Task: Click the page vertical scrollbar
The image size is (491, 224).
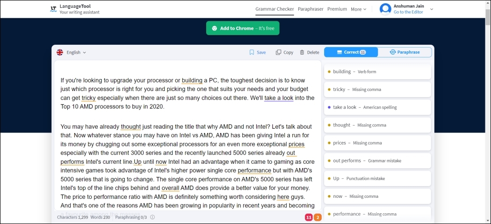Action: coord(488,112)
